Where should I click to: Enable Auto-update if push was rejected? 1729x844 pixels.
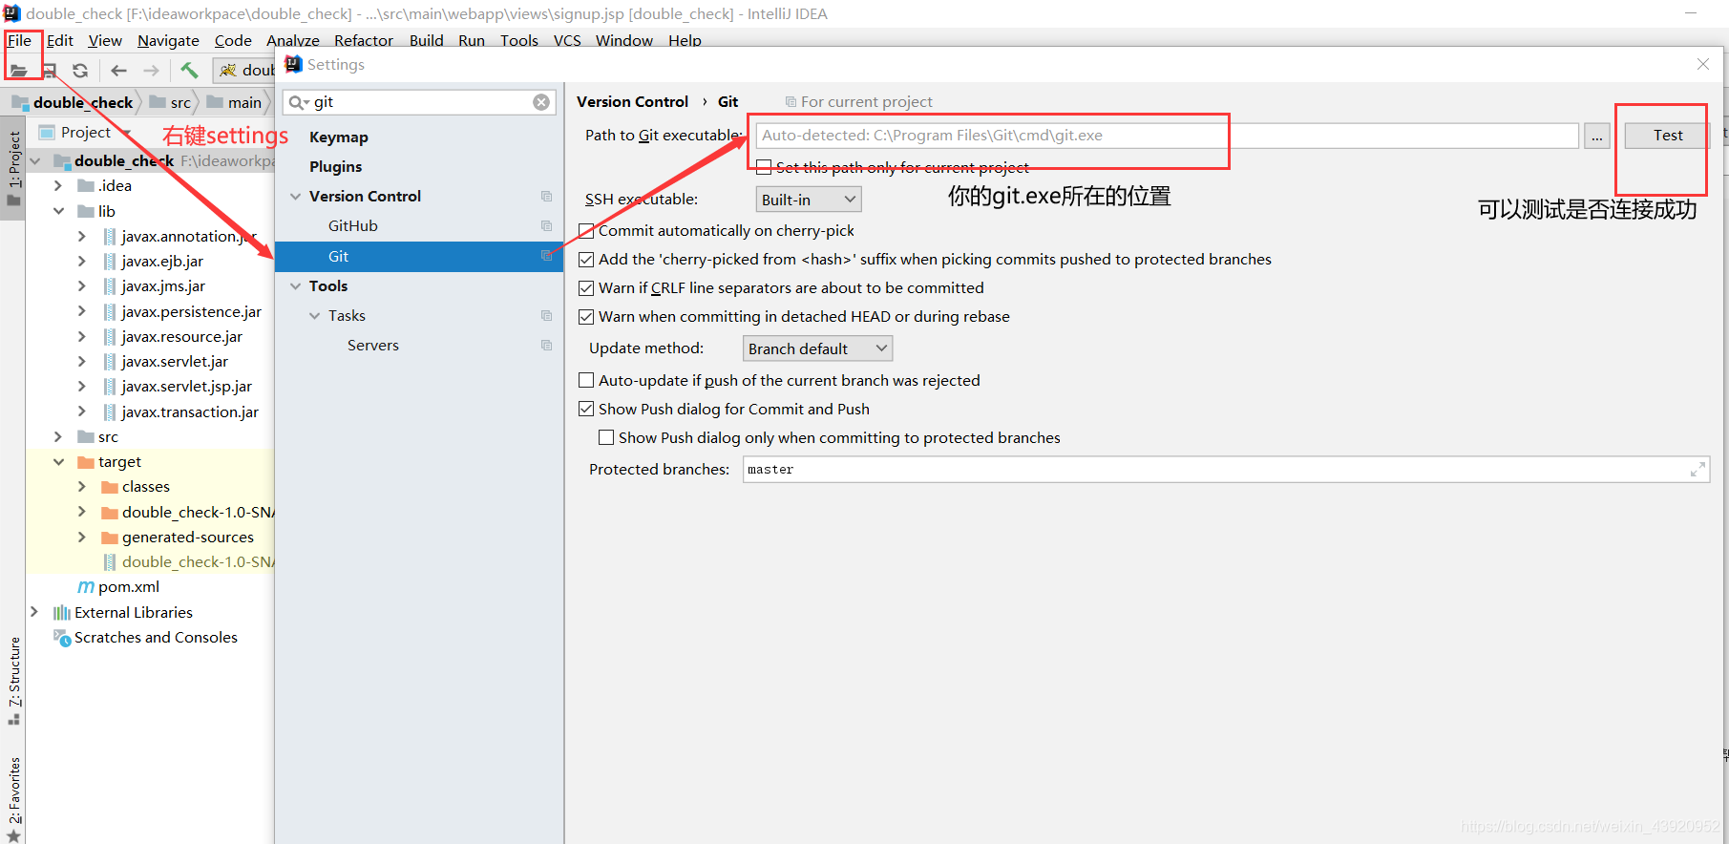click(x=587, y=380)
